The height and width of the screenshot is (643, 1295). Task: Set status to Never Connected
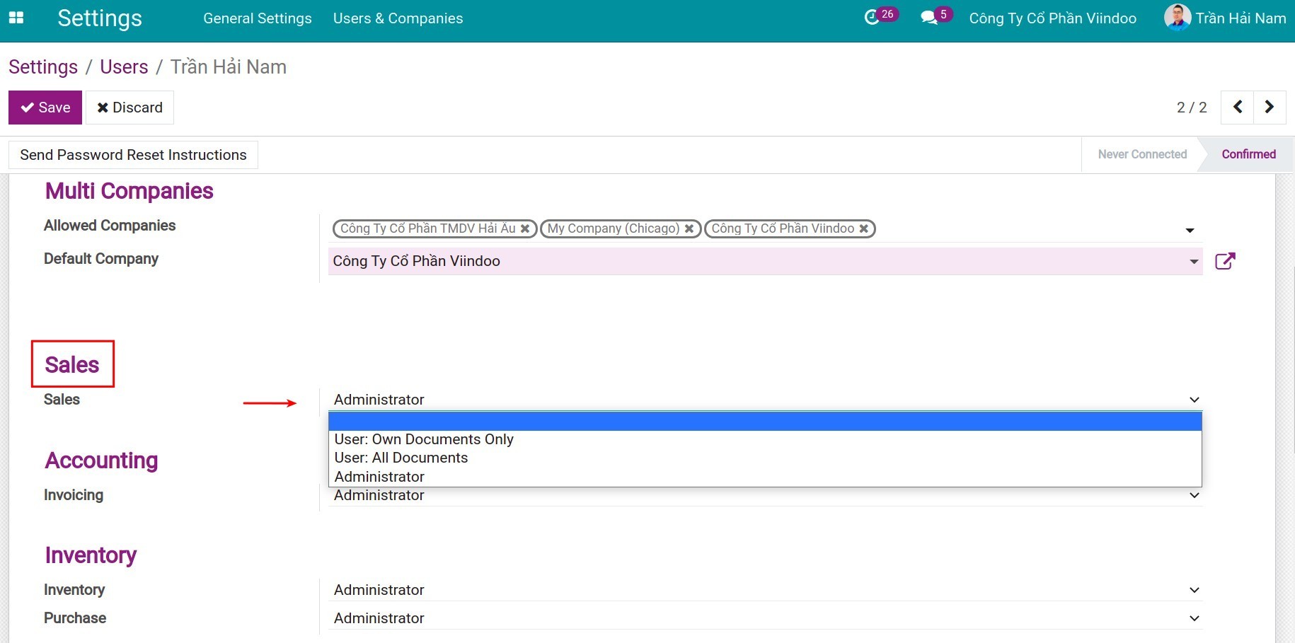pos(1141,154)
